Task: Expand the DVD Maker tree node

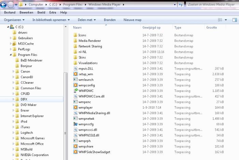Action: [x=13, y=105]
